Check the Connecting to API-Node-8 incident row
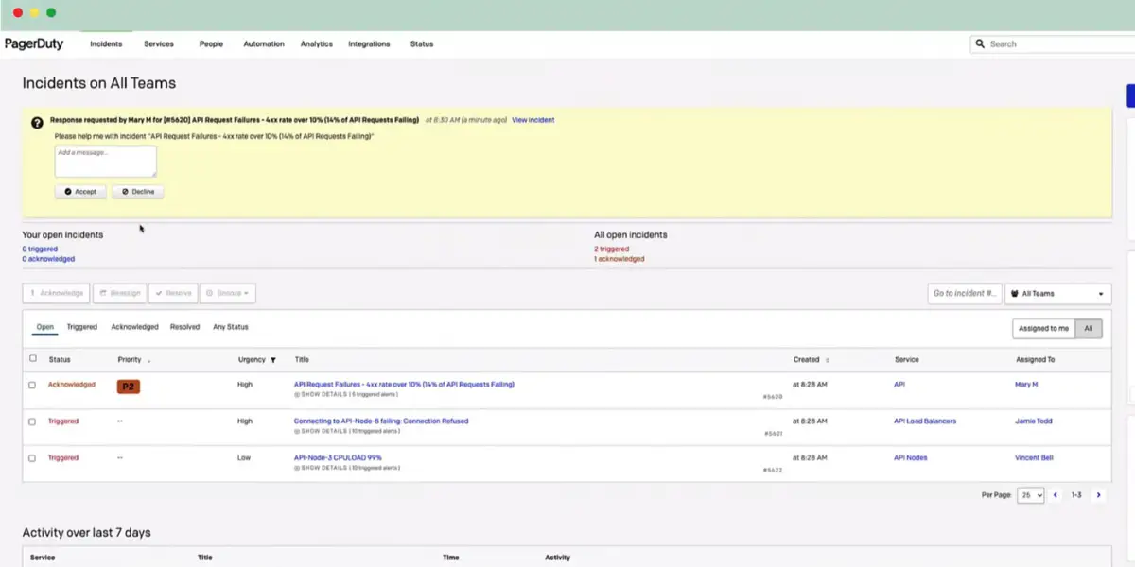 [x=32, y=421]
